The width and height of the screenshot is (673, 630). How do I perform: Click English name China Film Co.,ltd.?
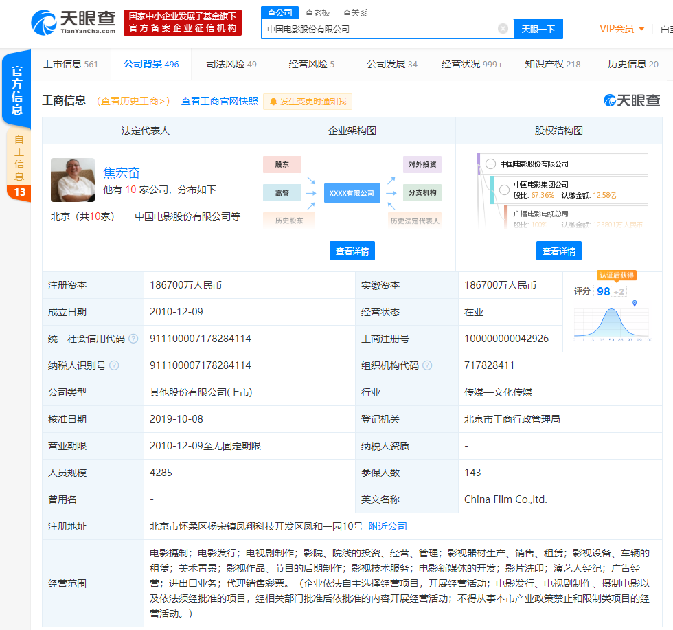tap(505, 499)
